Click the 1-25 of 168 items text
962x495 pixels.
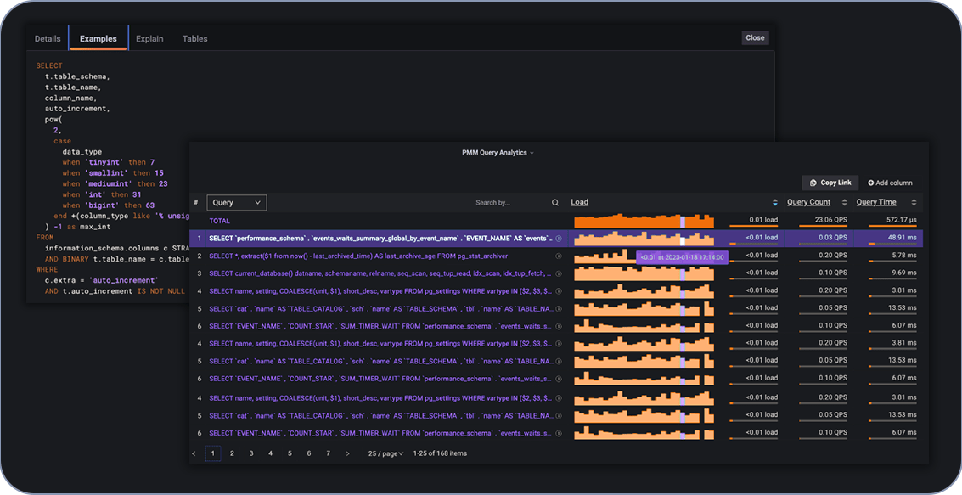440,454
